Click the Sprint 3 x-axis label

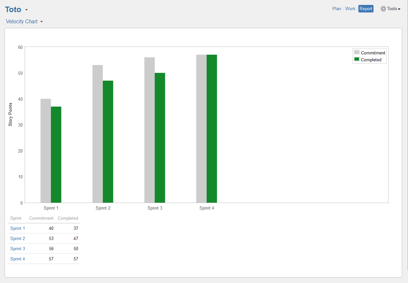(x=155, y=208)
